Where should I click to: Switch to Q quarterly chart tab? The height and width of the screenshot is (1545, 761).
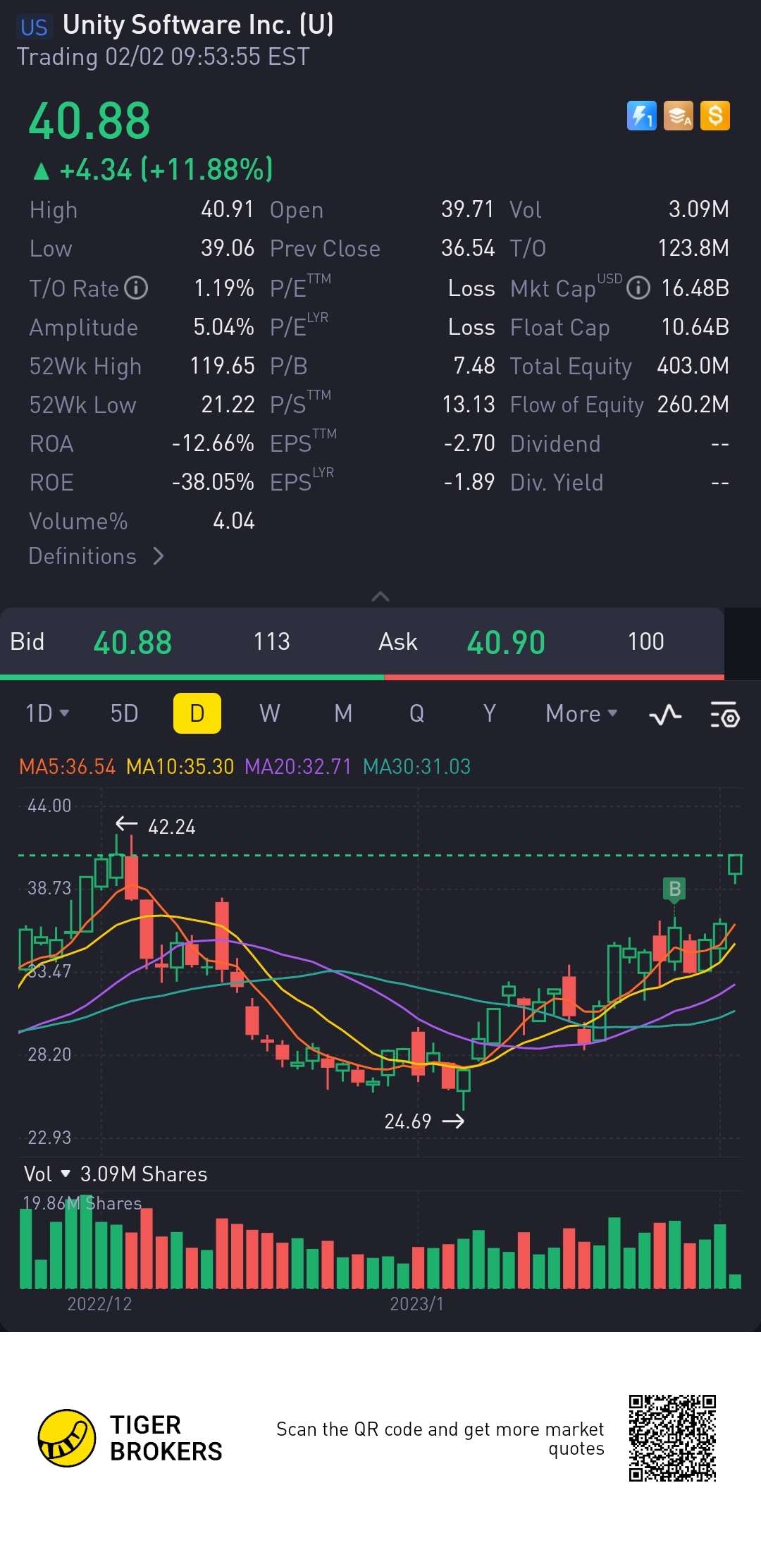(416, 713)
